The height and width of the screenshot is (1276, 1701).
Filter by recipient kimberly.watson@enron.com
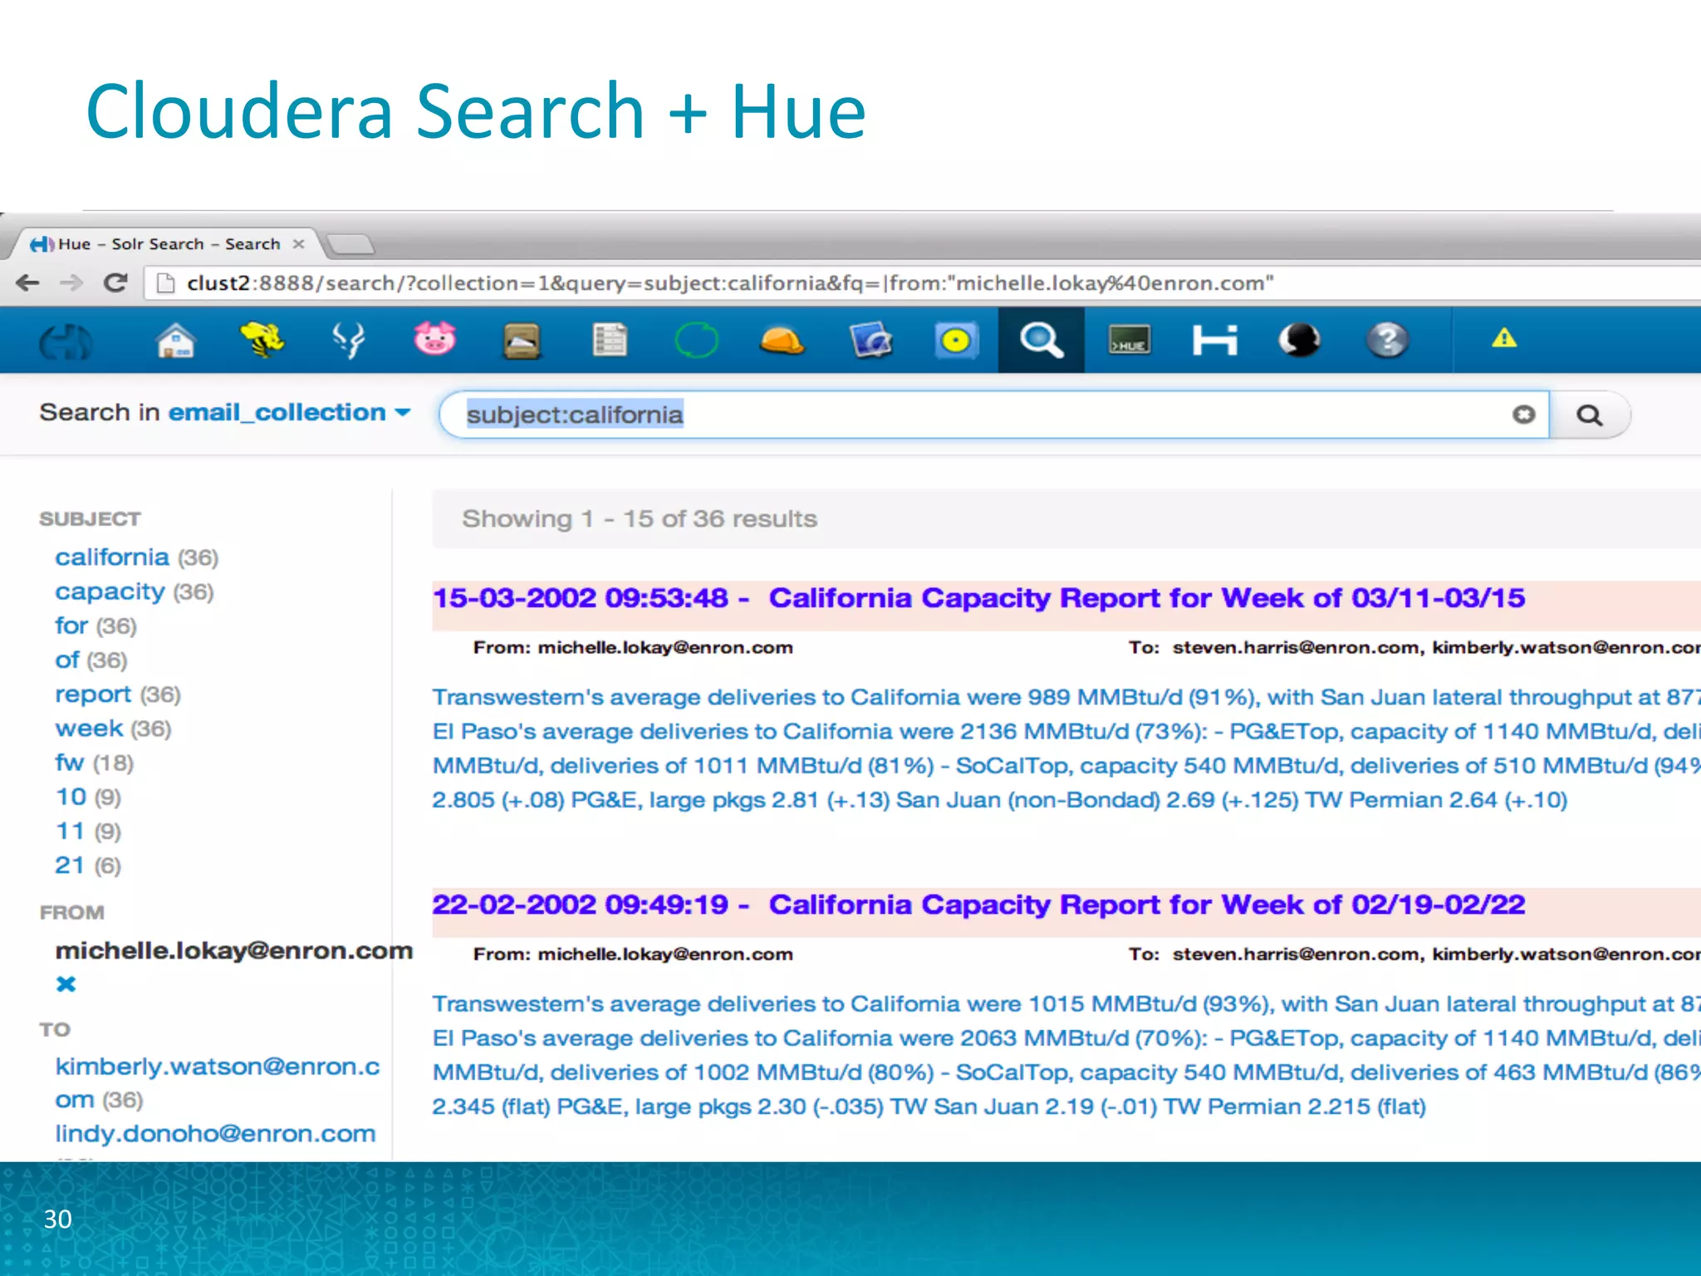pos(218,1083)
